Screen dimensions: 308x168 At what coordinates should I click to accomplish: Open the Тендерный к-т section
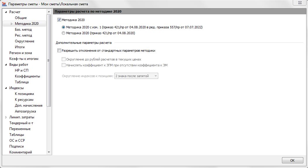(21, 123)
